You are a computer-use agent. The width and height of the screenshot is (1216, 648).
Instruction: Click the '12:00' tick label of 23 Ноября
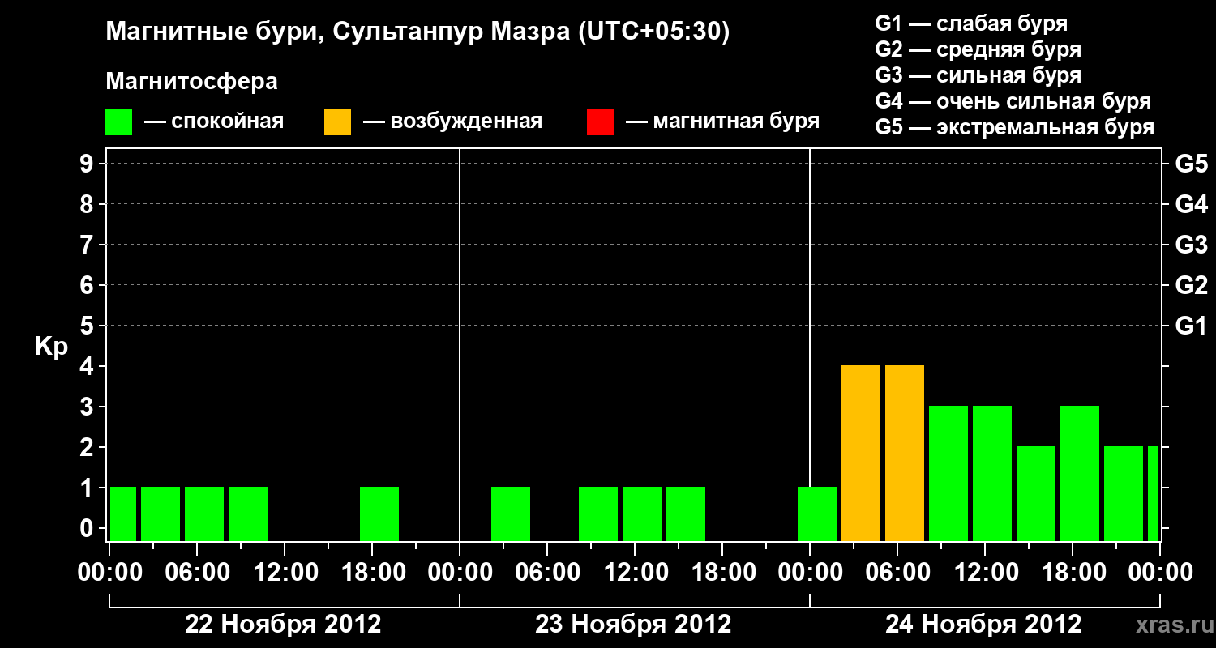635,573
